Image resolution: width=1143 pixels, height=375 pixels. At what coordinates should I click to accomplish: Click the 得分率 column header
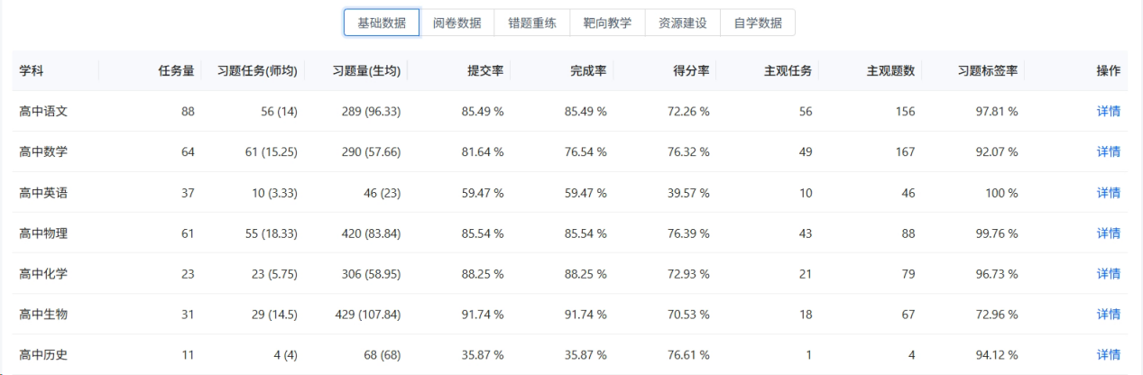coord(691,71)
